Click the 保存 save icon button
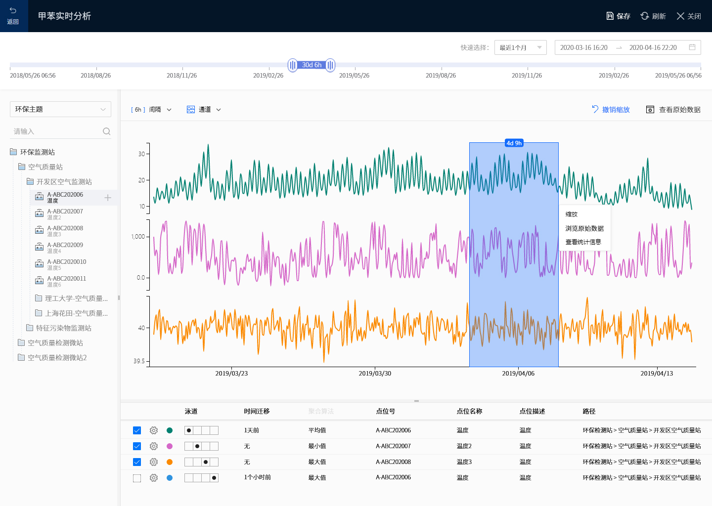 tap(610, 16)
